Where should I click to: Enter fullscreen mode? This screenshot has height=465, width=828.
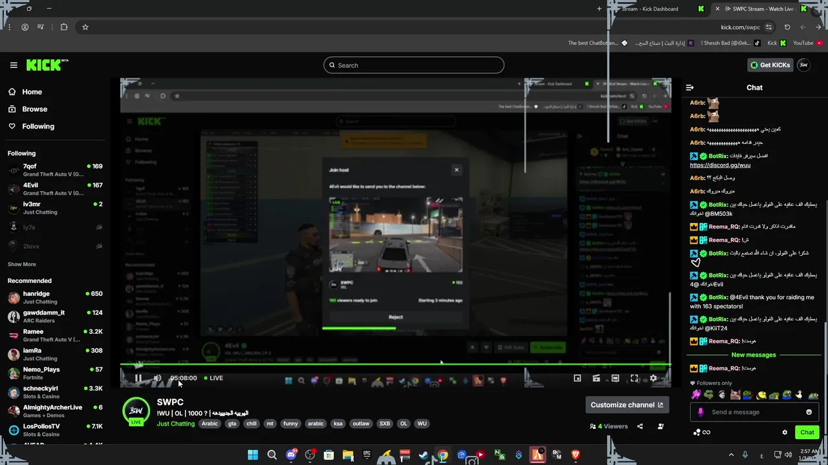click(634, 378)
